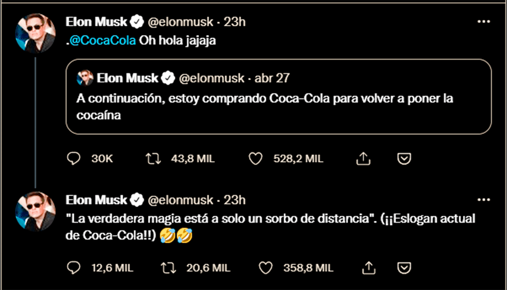Viewport: 507px width, 290px height.
Task: Click the Pocket save icon on second tweet
Action: coord(404,268)
